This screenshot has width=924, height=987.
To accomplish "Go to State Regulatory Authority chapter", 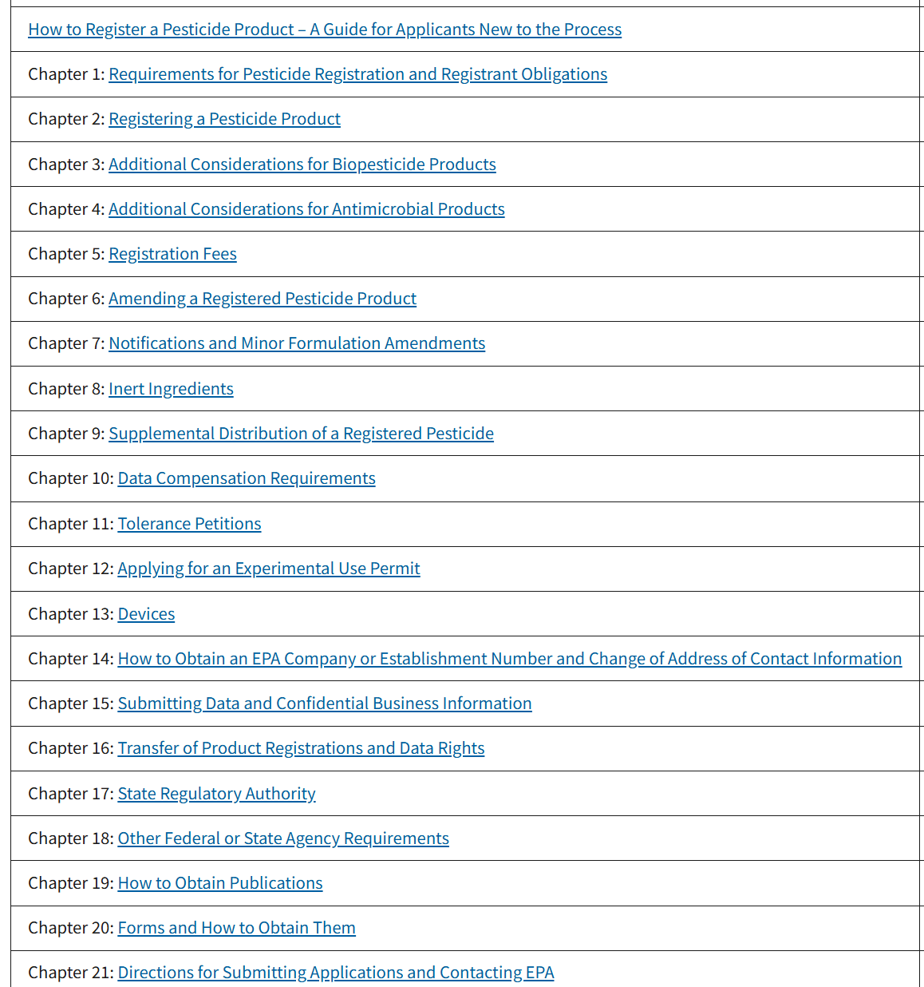I will point(216,794).
